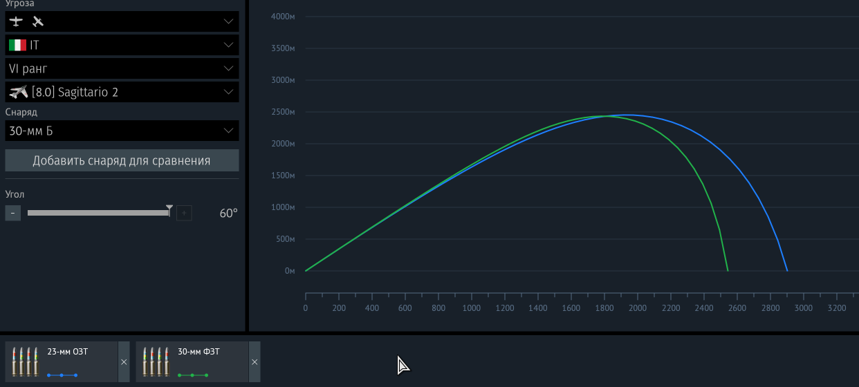Expand the threat type dropdown arrow

click(x=228, y=21)
